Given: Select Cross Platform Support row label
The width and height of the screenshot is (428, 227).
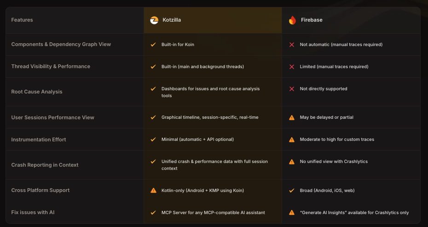Looking at the screenshot, I should pos(40,191).
